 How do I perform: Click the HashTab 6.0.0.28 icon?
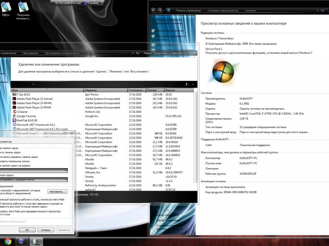point(14,121)
